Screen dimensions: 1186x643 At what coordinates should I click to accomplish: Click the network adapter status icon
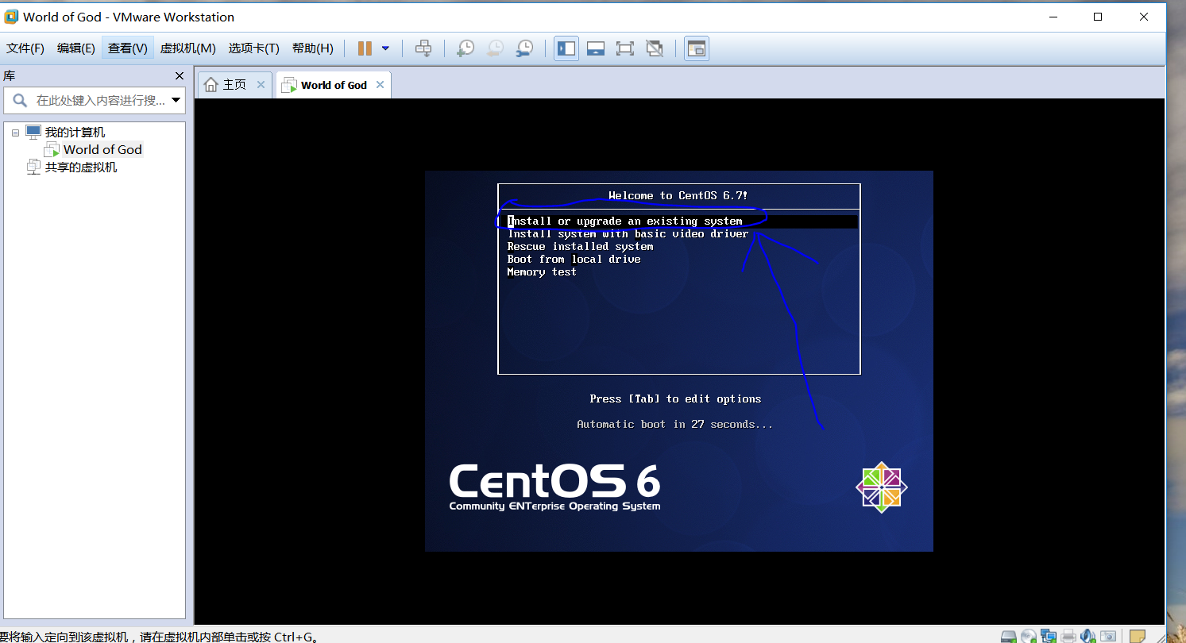(1049, 636)
